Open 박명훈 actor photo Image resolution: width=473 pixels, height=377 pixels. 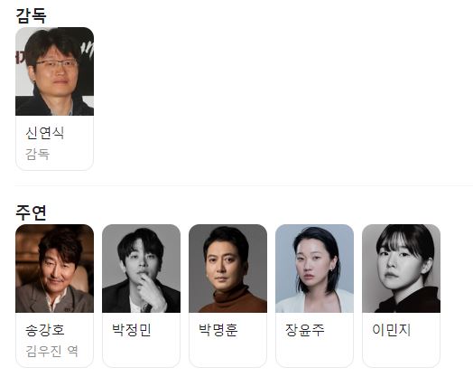227,269
